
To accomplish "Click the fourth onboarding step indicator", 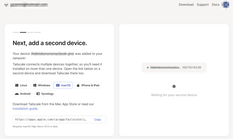I will click(x=37, y=32).
